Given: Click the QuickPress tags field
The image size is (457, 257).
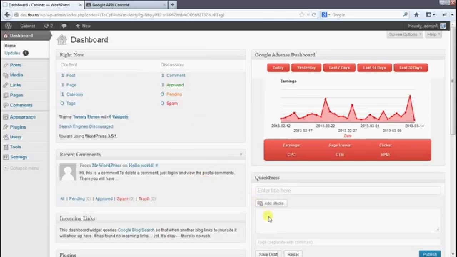Looking at the screenshot, I should tap(348, 242).
